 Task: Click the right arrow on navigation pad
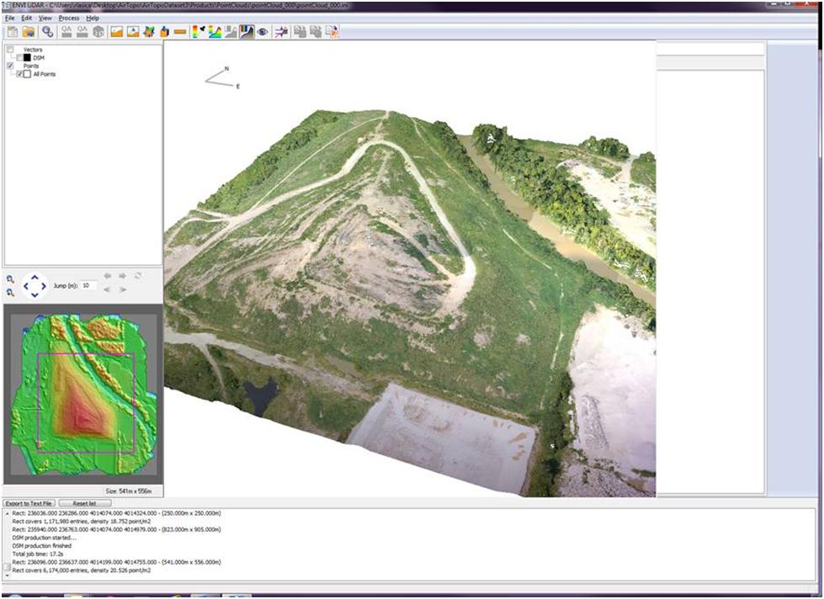pyautogui.click(x=44, y=286)
